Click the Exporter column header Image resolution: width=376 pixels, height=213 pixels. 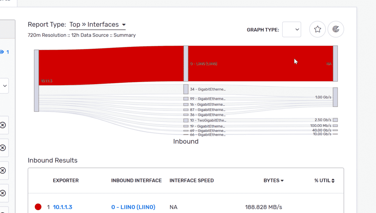(x=66, y=180)
